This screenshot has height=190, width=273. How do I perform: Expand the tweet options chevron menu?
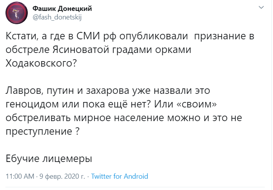point(261,7)
